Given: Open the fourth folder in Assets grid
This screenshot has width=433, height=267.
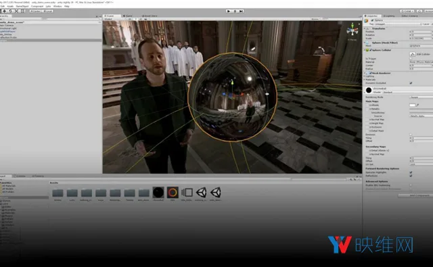Looking at the screenshot, I should click(101, 193).
